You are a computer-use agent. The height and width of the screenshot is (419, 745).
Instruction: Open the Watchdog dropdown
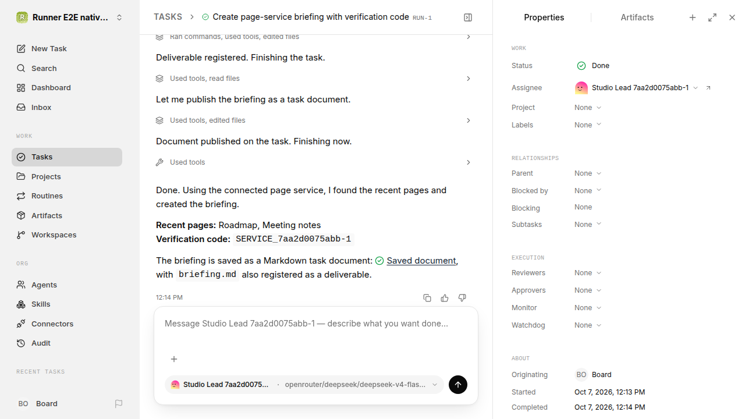[x=588, y=325]
